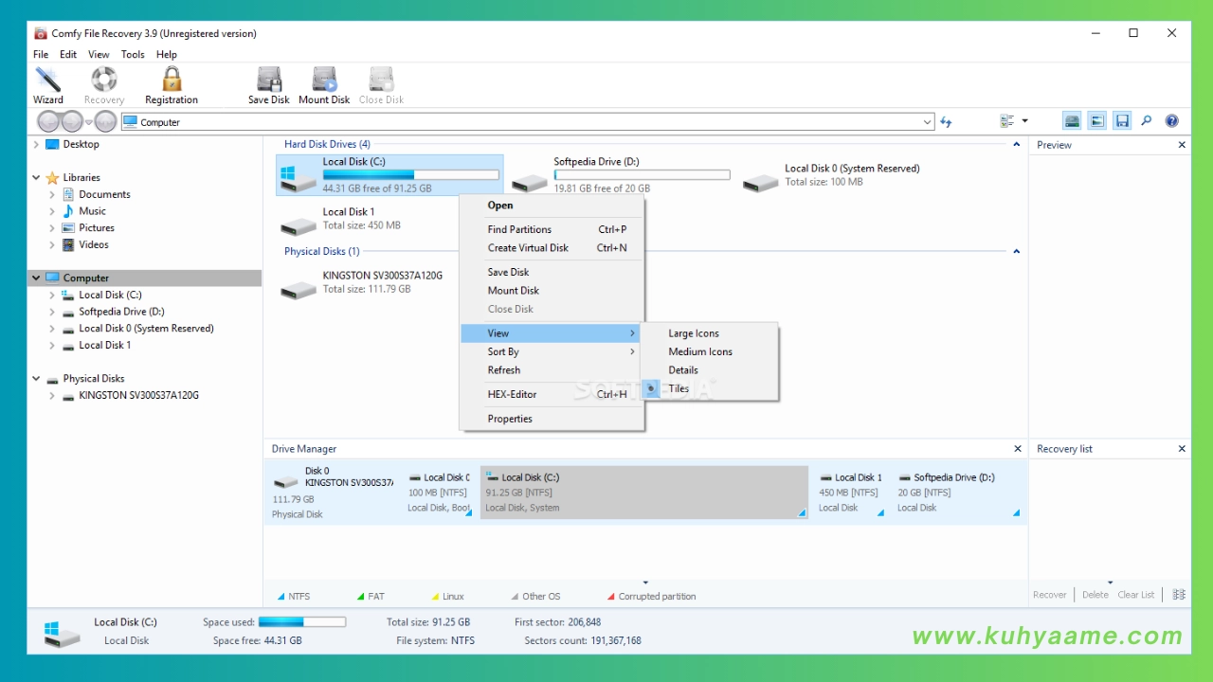Image resolution: width=1213 pixels, height=682 pixels.
Task: Choose Save Disk in context menu
Action: (x=552, y=272)
